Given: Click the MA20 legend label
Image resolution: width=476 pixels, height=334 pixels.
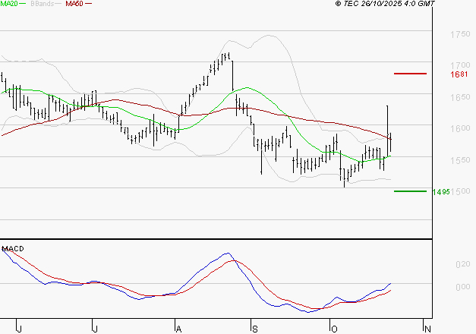Looking at the screenshot, I should pyautogui.click(x=9, y=4).
